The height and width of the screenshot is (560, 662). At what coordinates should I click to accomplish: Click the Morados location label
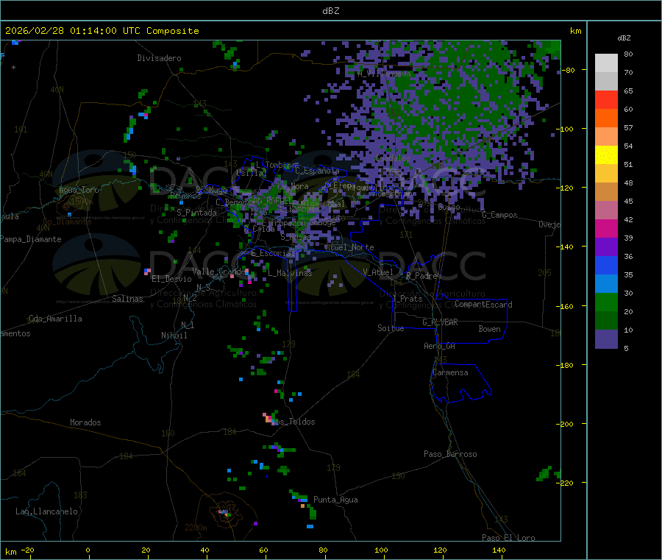[85, 422]
